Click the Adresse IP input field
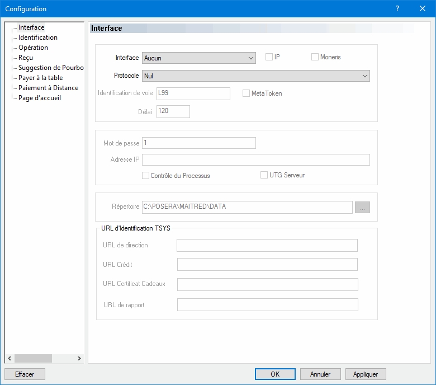Image resolution: width=436 pixels, height=385 pixels. click(255, 160)
